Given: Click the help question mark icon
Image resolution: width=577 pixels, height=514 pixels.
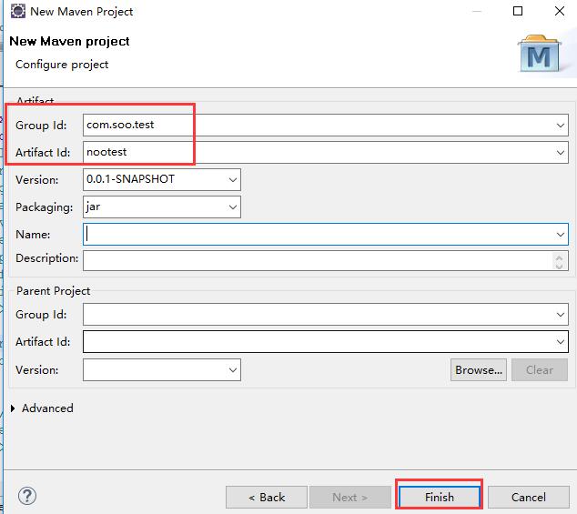Looking at the screenshot, I should pyautogui.click(x=27, y=496).
